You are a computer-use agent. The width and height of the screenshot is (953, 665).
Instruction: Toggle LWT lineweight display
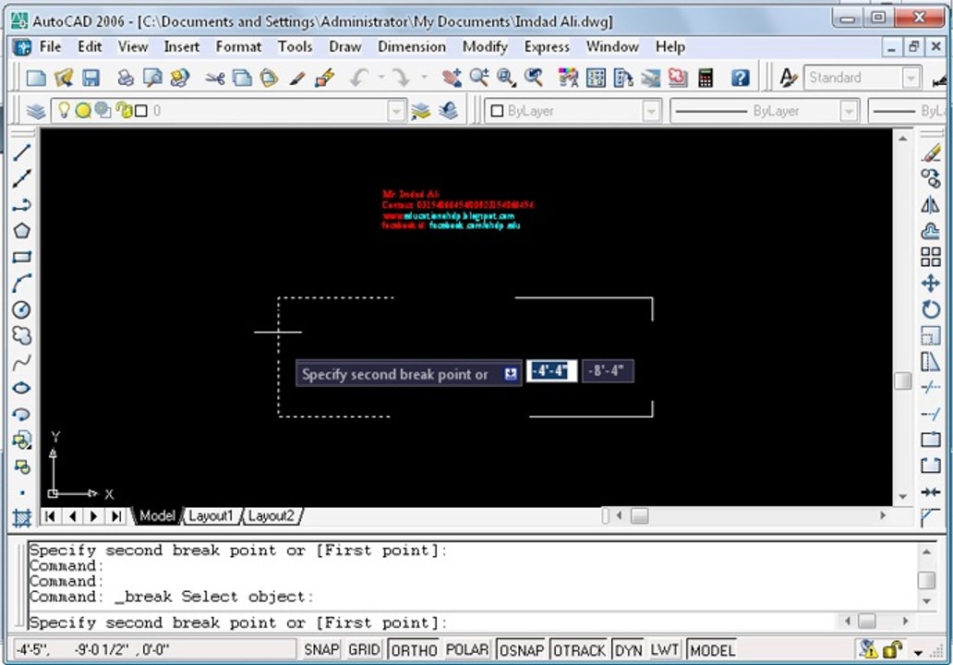pos(664,650)
